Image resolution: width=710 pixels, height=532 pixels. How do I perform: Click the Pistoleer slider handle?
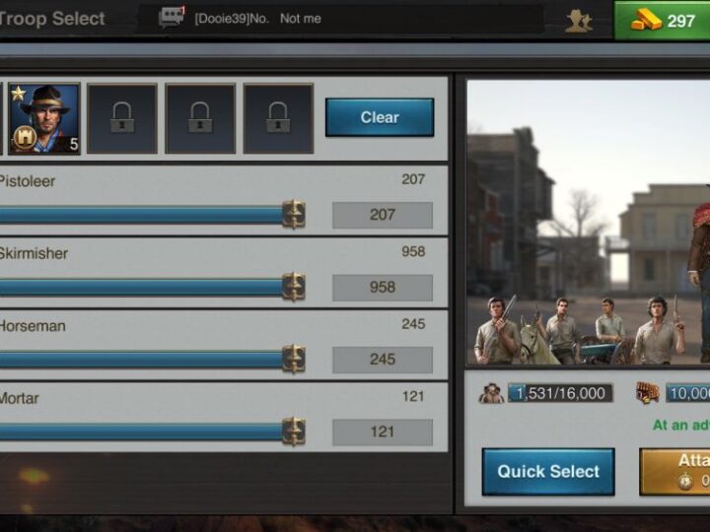click(294, 215)
